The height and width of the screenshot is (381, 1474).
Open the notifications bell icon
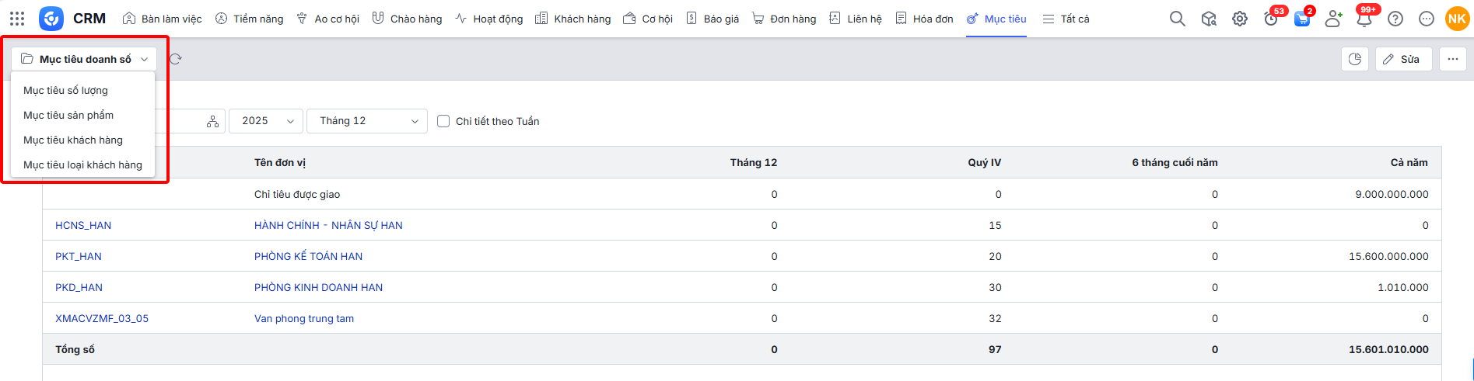coord(1364,19)
